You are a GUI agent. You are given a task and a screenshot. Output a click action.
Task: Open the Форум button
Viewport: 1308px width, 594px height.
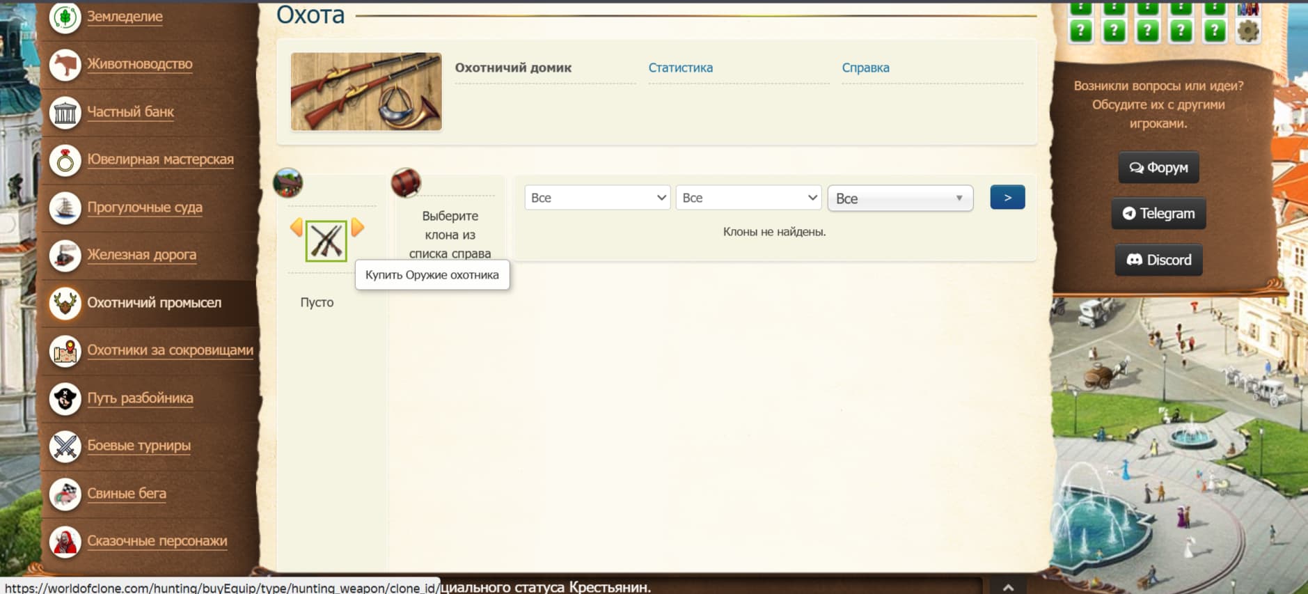point(1158,168)
